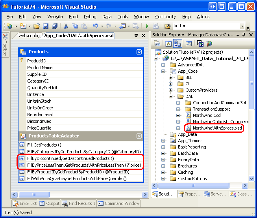This screenshot has height=218, width=257.
Task: Open the buffer find combo box dropdown
Action: [x=242, y=26]
